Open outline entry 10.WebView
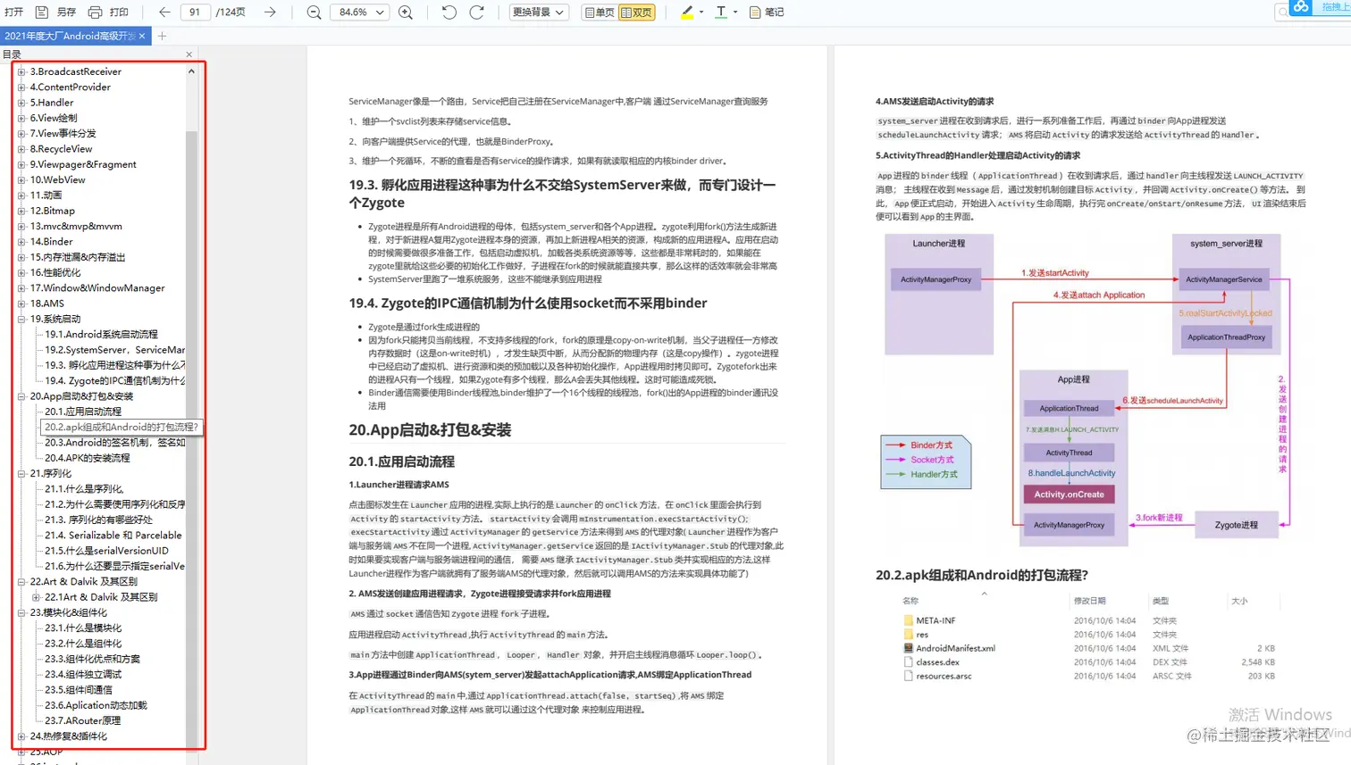The height and width of the screenshot is (765, 1351). pyautogui.click(x=58, y=180)
